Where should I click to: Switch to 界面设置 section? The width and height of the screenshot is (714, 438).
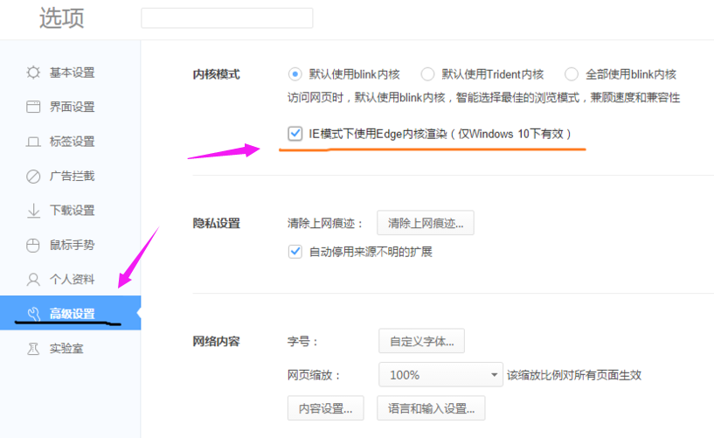[72, 107]
